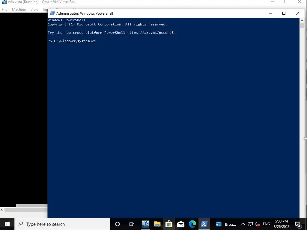Image resolution: width=307 pixels, height=230 pixels.
Task: Change the ENG input language
Action: 266,224
